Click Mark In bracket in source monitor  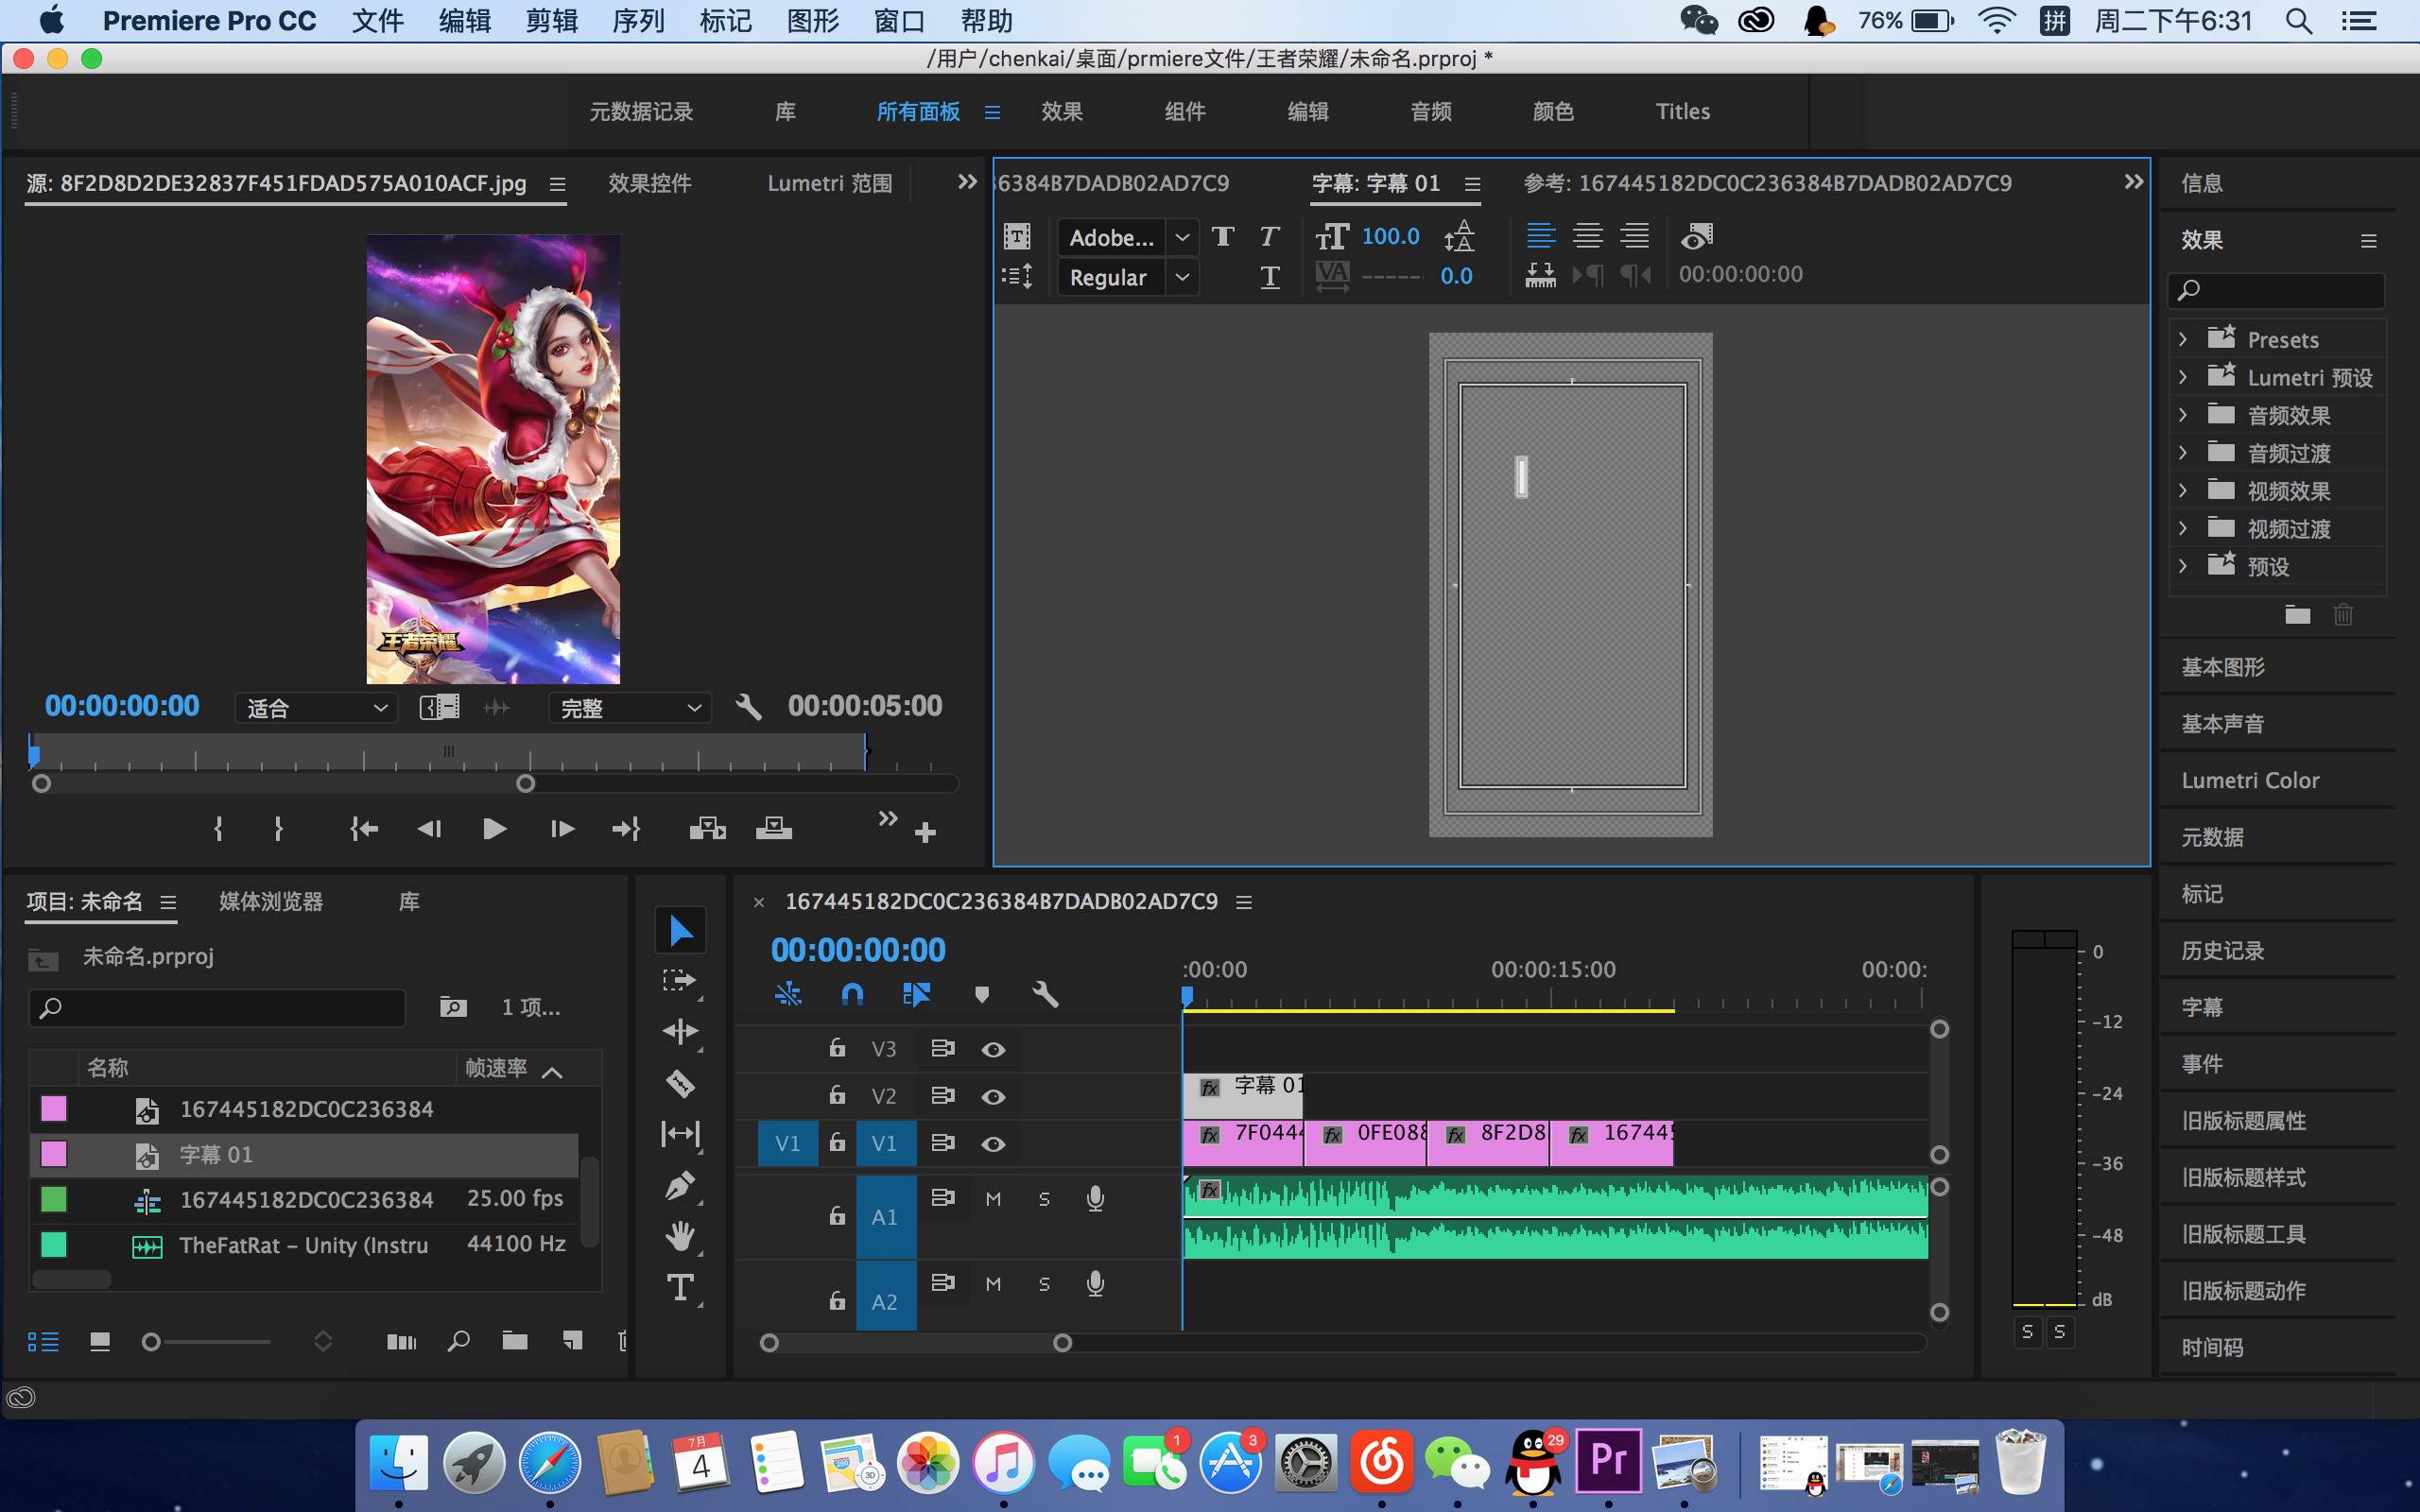[218, 828]
